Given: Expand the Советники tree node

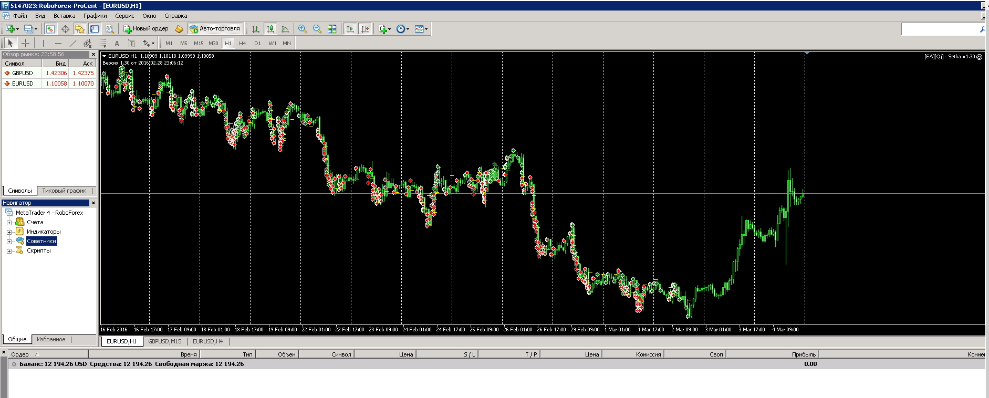Looking at the screenshot, I should (9, 242).
